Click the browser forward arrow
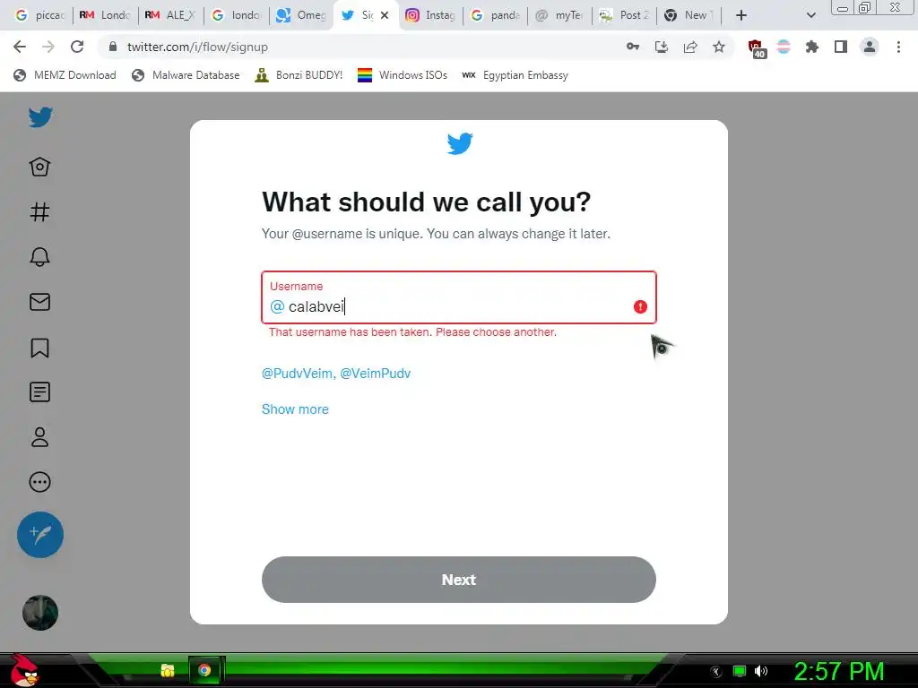Image resolution: width=918 pixels, height=688 pixels. (48, 47)
